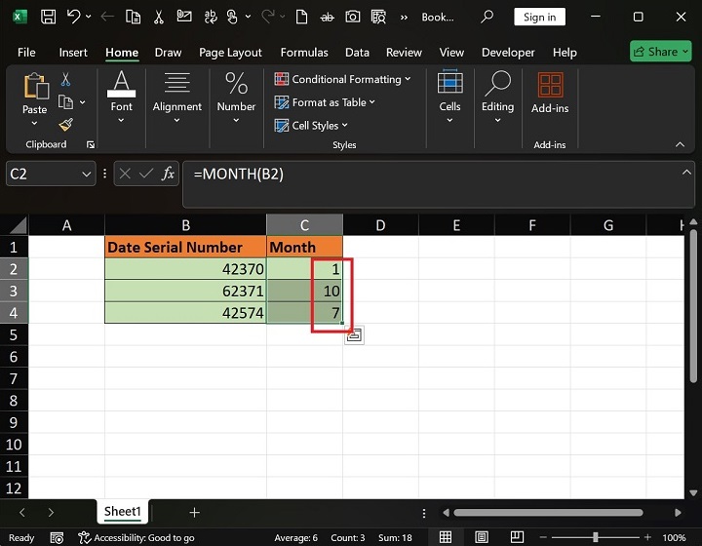Screen dimensions: 702x546
Task: Select Normal view in status bar
Action: click(x=445, y=537)
